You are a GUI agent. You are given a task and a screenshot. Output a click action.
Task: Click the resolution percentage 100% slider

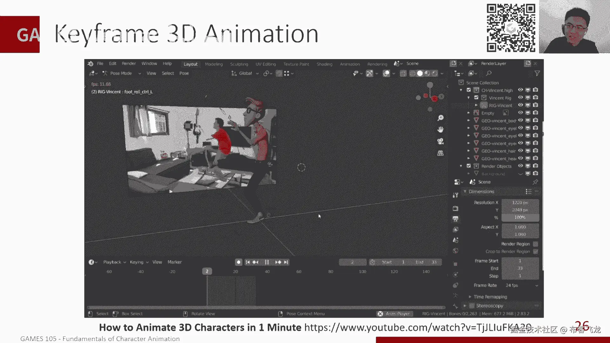coord(520,218)
